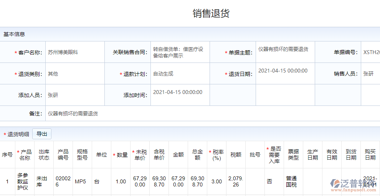Viewport: 380px width, 196px height.
Task: Click the 税率 value 3.00 cell
Action: coord(216,181)
